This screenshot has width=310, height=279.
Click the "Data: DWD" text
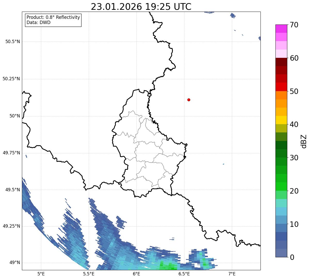click(38, 22)
